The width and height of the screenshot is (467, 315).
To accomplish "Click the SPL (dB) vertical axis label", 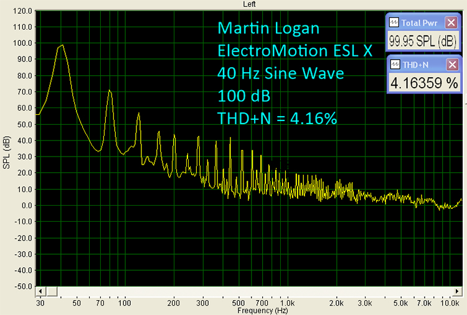I will click(6, 148).
